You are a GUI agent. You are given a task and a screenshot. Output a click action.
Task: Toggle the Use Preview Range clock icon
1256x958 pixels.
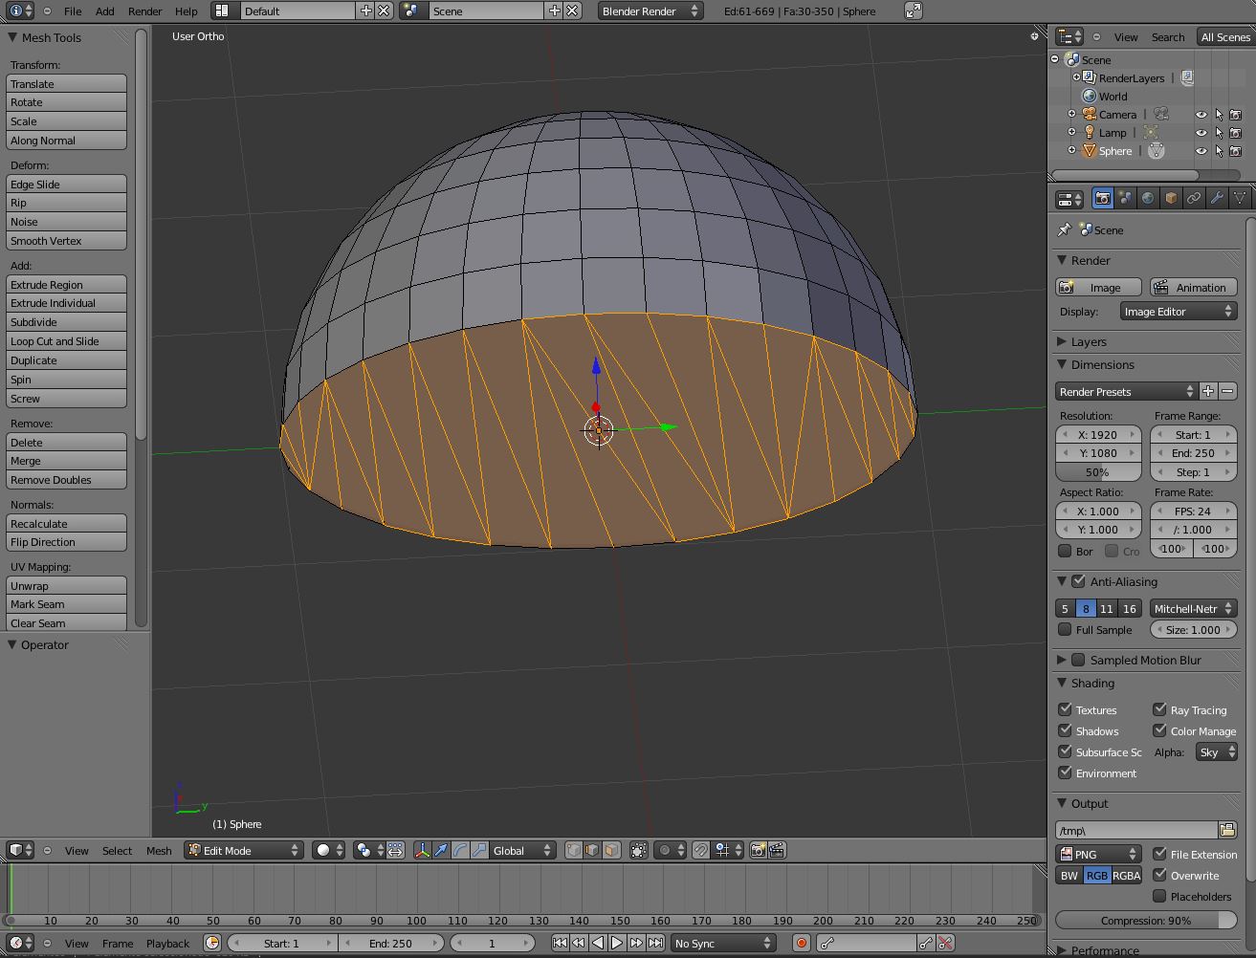click(212, 943)
